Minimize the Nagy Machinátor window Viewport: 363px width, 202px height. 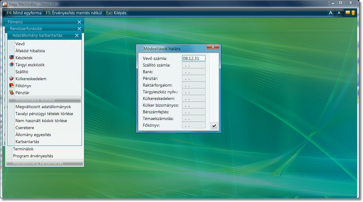point(333,3)
